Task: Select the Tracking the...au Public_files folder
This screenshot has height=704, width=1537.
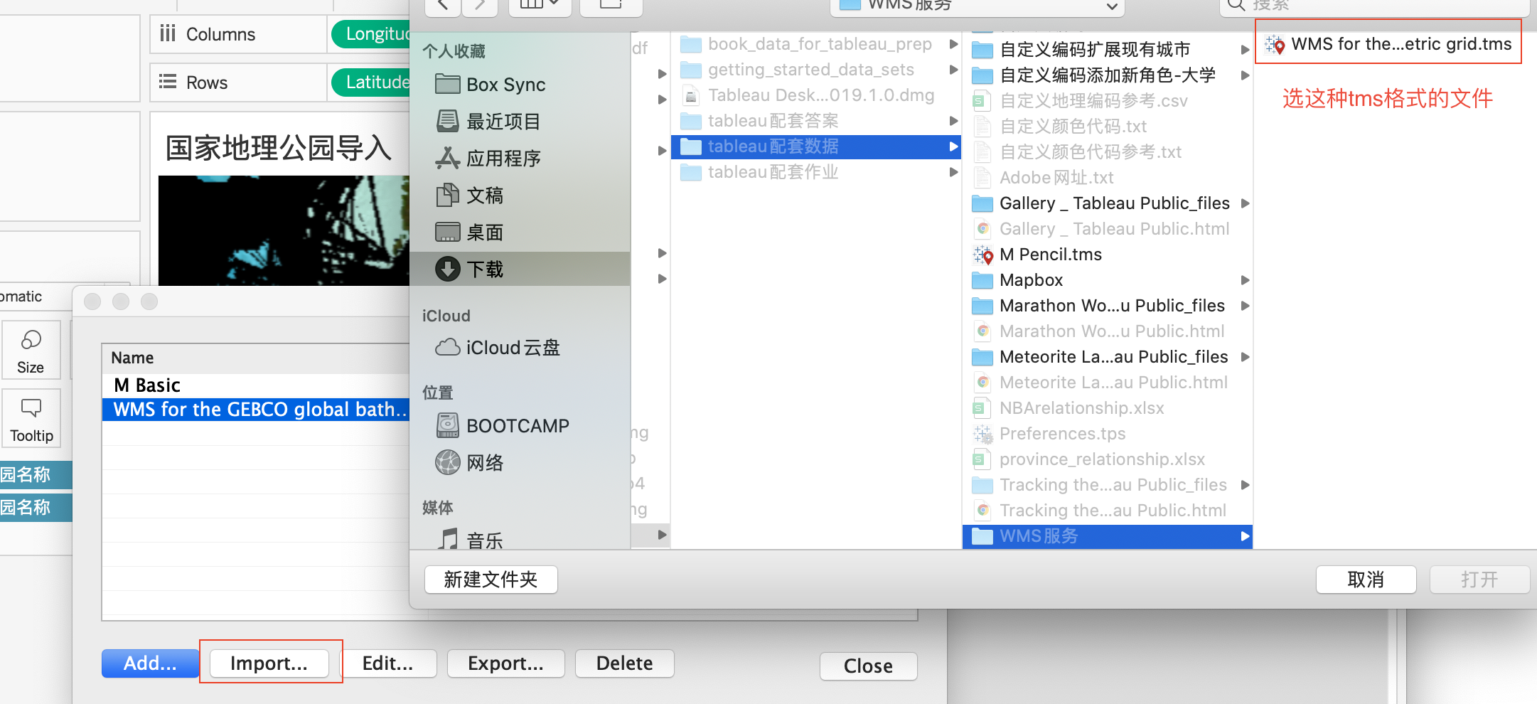Action: pyautogui.click(x=1107, y=485)
